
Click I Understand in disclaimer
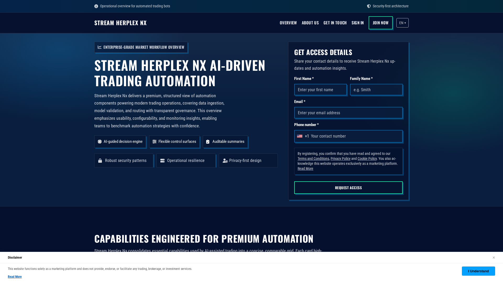click(x=478, y=271)
